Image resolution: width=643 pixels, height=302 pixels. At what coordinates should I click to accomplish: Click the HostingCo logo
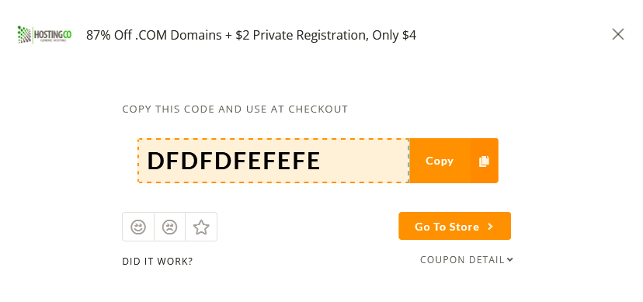click(x=44, y=35)
